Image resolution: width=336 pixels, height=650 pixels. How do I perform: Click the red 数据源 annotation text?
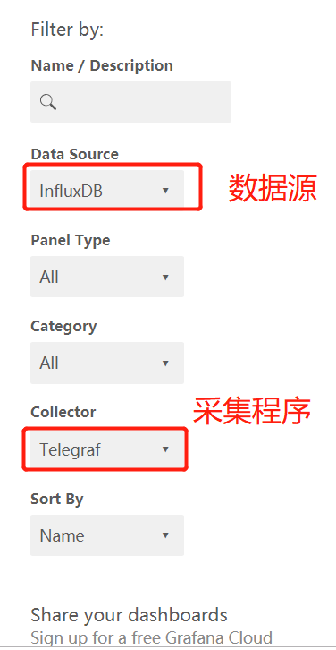coord(273,188)
